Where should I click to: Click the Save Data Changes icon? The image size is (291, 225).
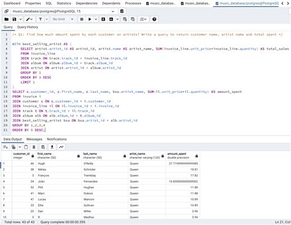point(43,147)
